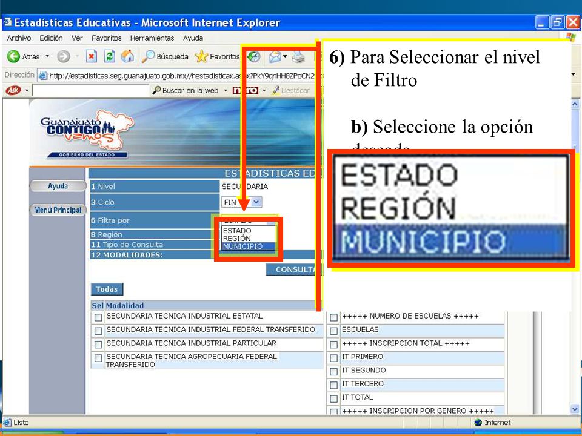
Task: Click the Sel column header
Action: (x=97, y=305)
